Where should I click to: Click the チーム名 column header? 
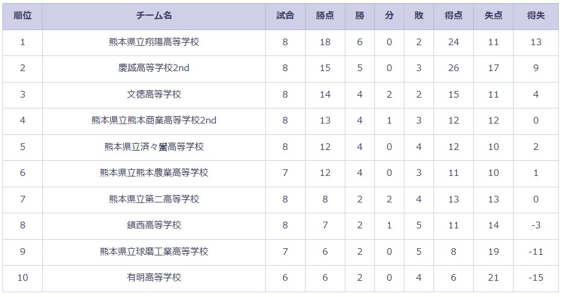154,16
